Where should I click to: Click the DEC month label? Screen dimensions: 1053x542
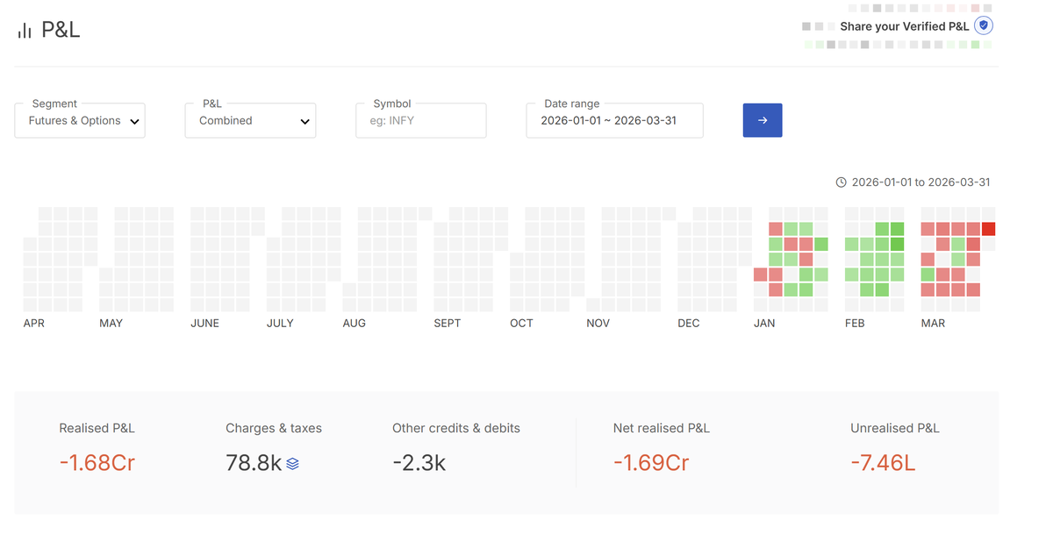tap(689, 324)
